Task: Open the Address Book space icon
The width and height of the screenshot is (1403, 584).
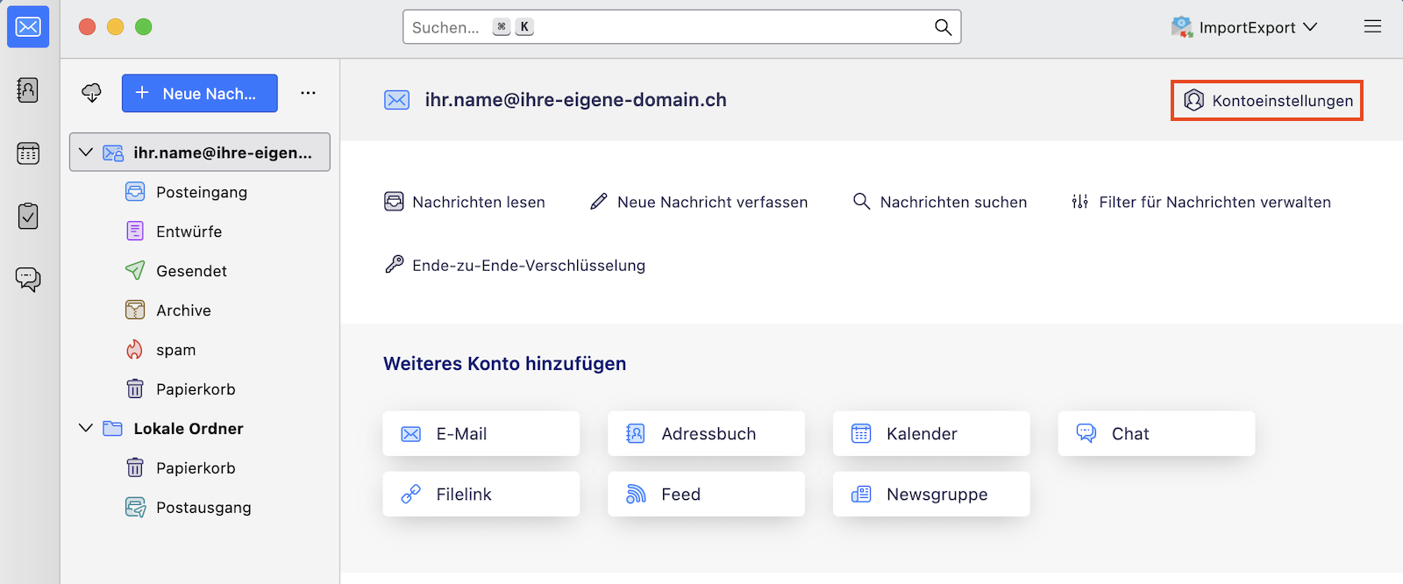Action: pyautogui.click(x=28, y=90)
